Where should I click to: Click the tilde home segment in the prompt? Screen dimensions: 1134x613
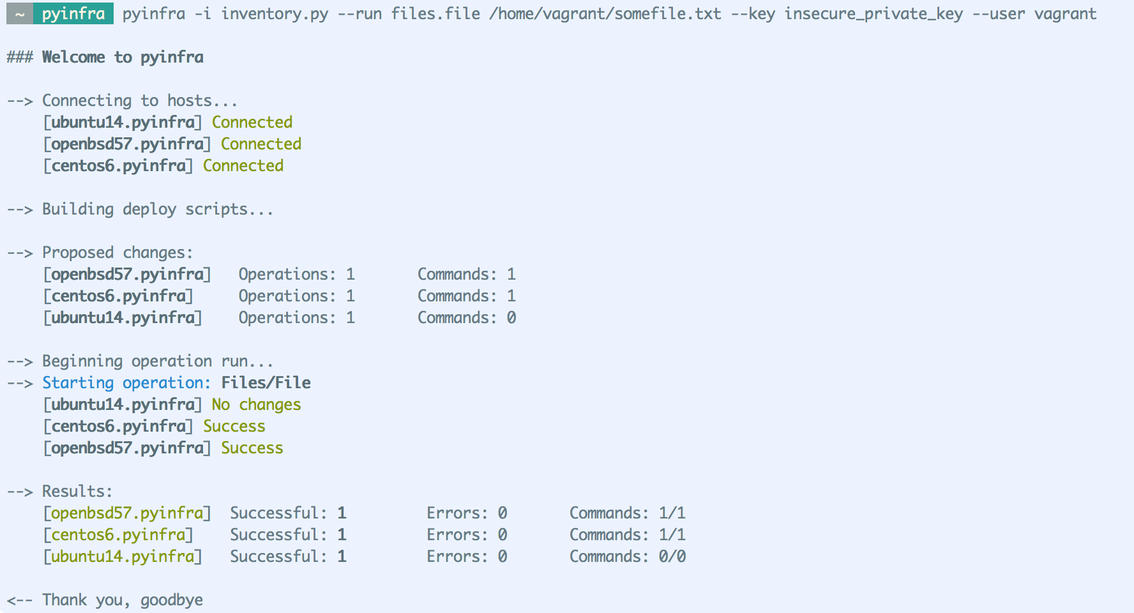tap(20, 13)
